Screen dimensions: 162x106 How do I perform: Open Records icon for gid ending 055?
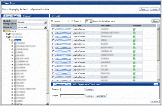coord(134,70)
